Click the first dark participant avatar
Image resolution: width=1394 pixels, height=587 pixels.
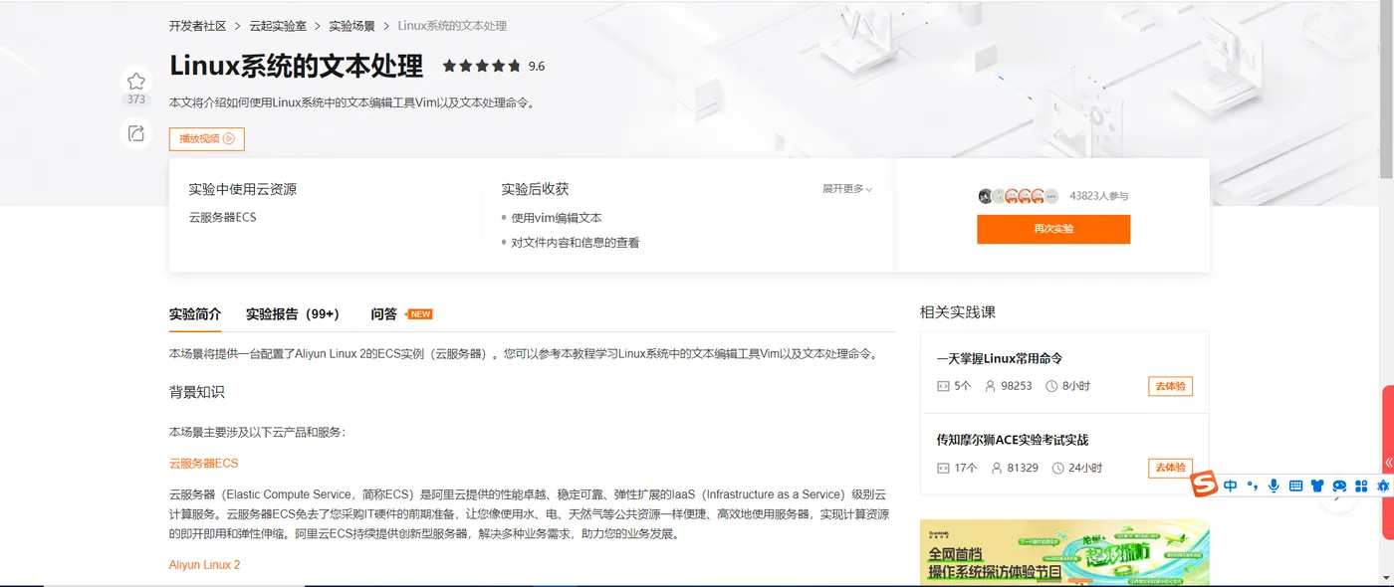click(x=985, y=196)
